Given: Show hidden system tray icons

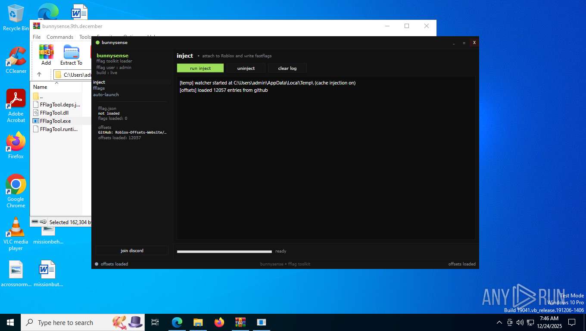Looking at the screenshot, I should coord(499,322).
